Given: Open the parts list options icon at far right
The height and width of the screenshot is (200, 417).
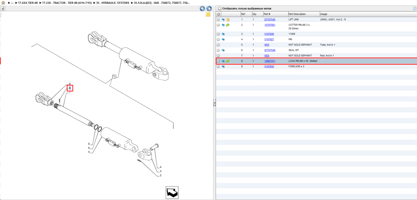Looking at the screenshot, I should pyautogui.click(x=414, y=8).
